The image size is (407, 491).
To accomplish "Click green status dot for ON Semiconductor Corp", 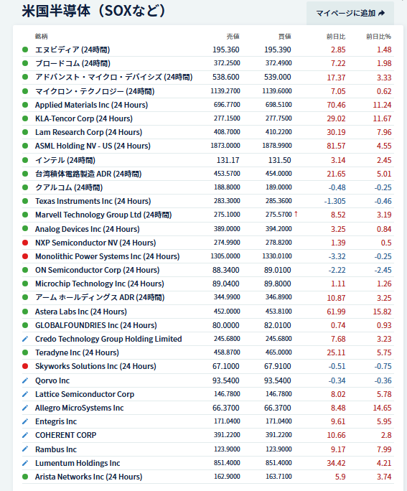I will click(x=25, y=270).
